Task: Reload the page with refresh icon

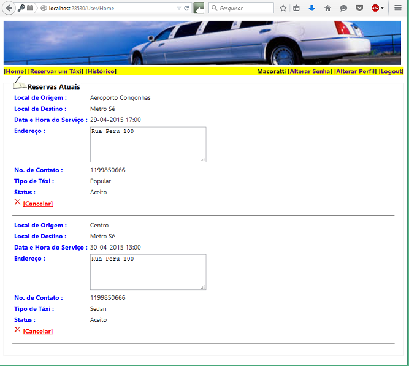Action: [x=186, y=8]
